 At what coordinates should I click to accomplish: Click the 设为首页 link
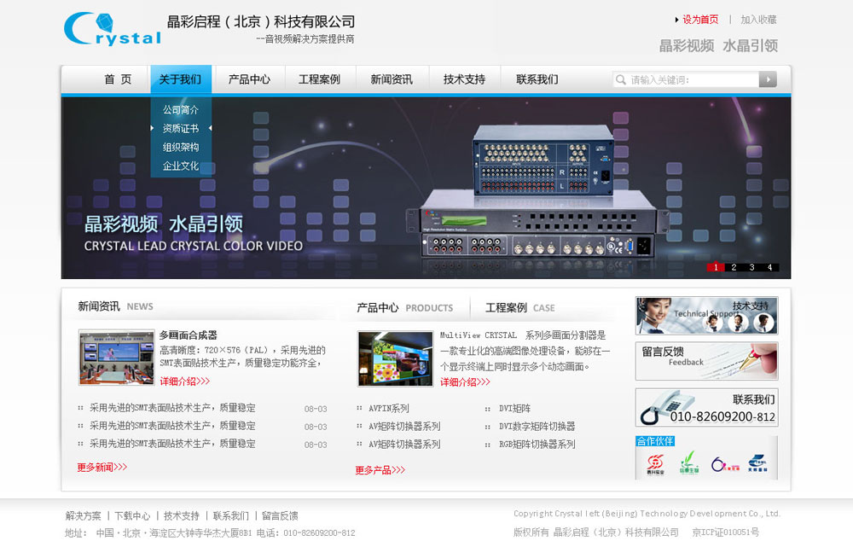(699, 19)
